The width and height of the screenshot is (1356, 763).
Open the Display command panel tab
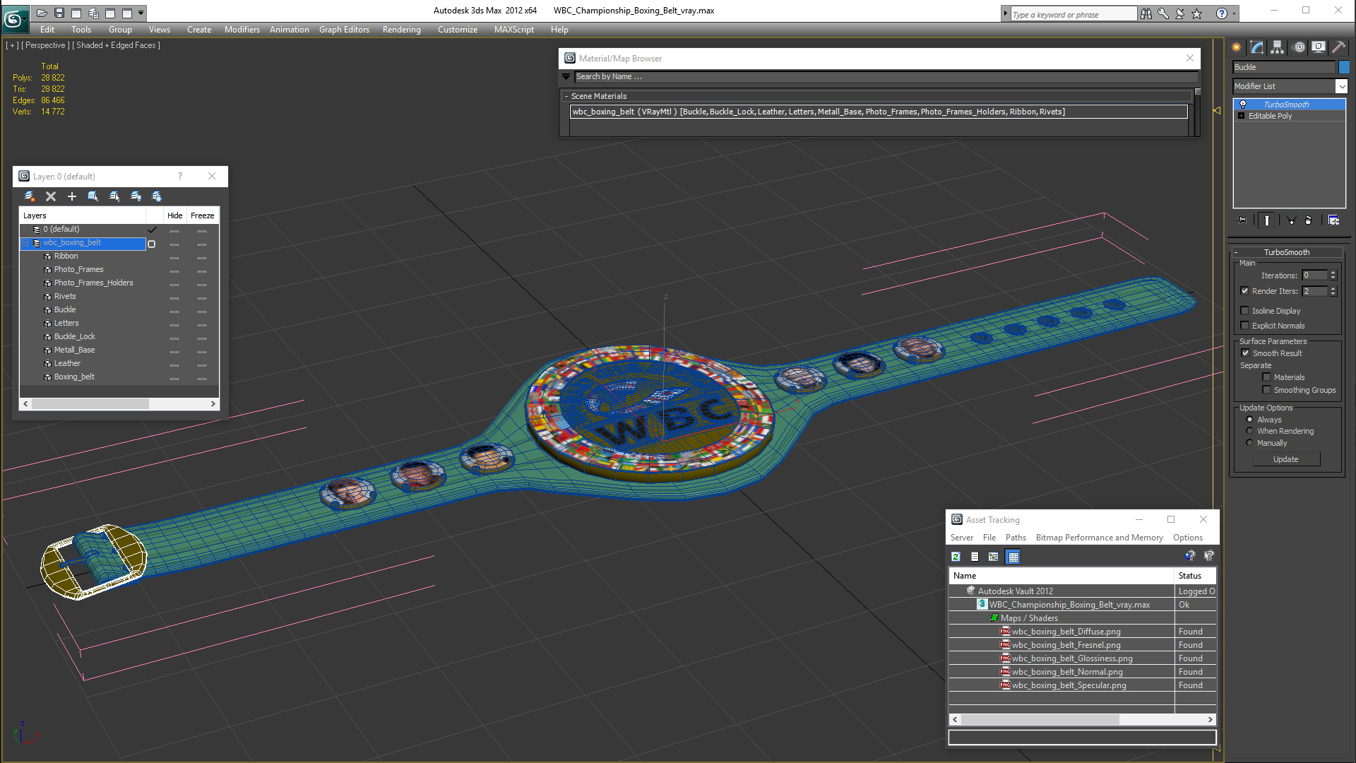coord(1319,47)
